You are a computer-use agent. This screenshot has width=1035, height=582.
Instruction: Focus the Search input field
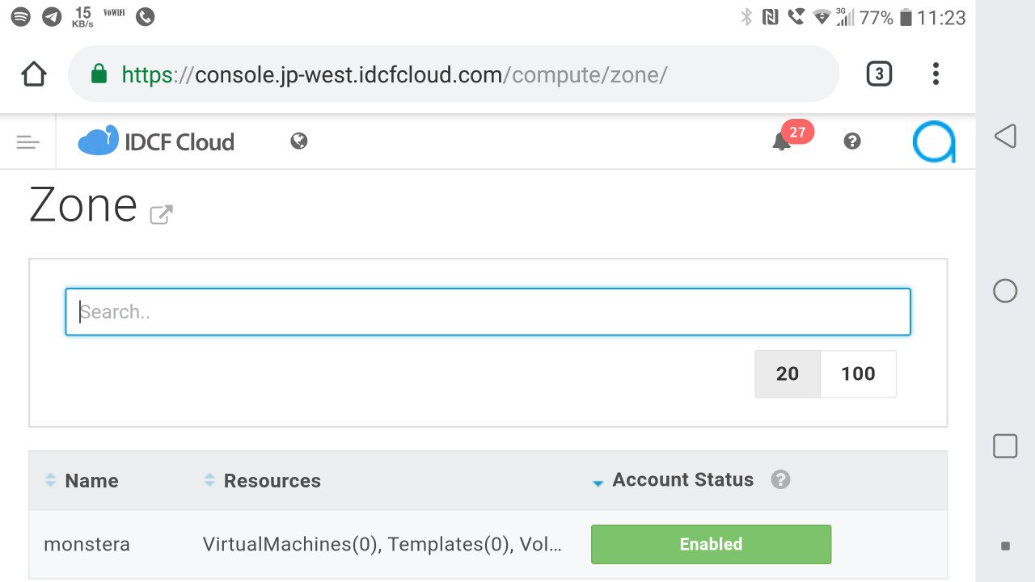tap(488, 312)
